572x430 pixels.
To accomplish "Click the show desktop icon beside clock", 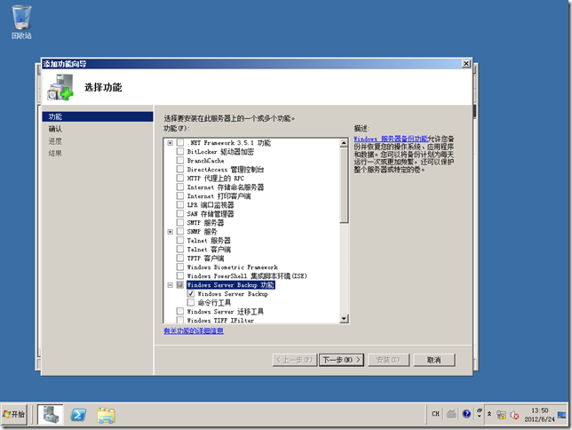I will [561, 415].
